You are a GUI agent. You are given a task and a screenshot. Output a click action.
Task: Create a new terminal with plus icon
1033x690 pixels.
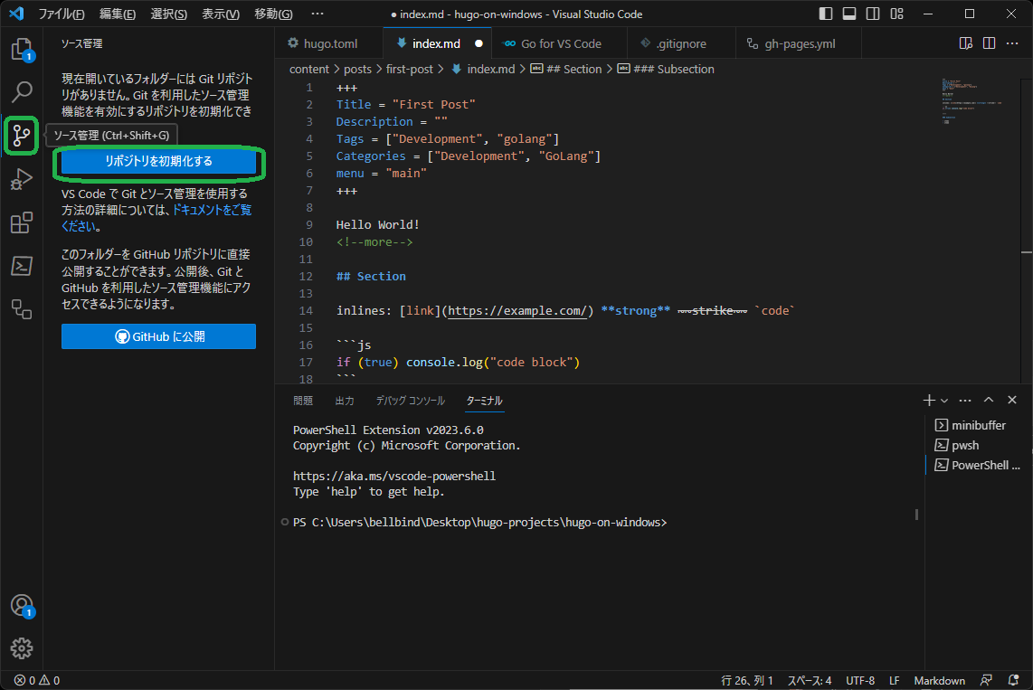pyautogui.click(x=929, y=401)
